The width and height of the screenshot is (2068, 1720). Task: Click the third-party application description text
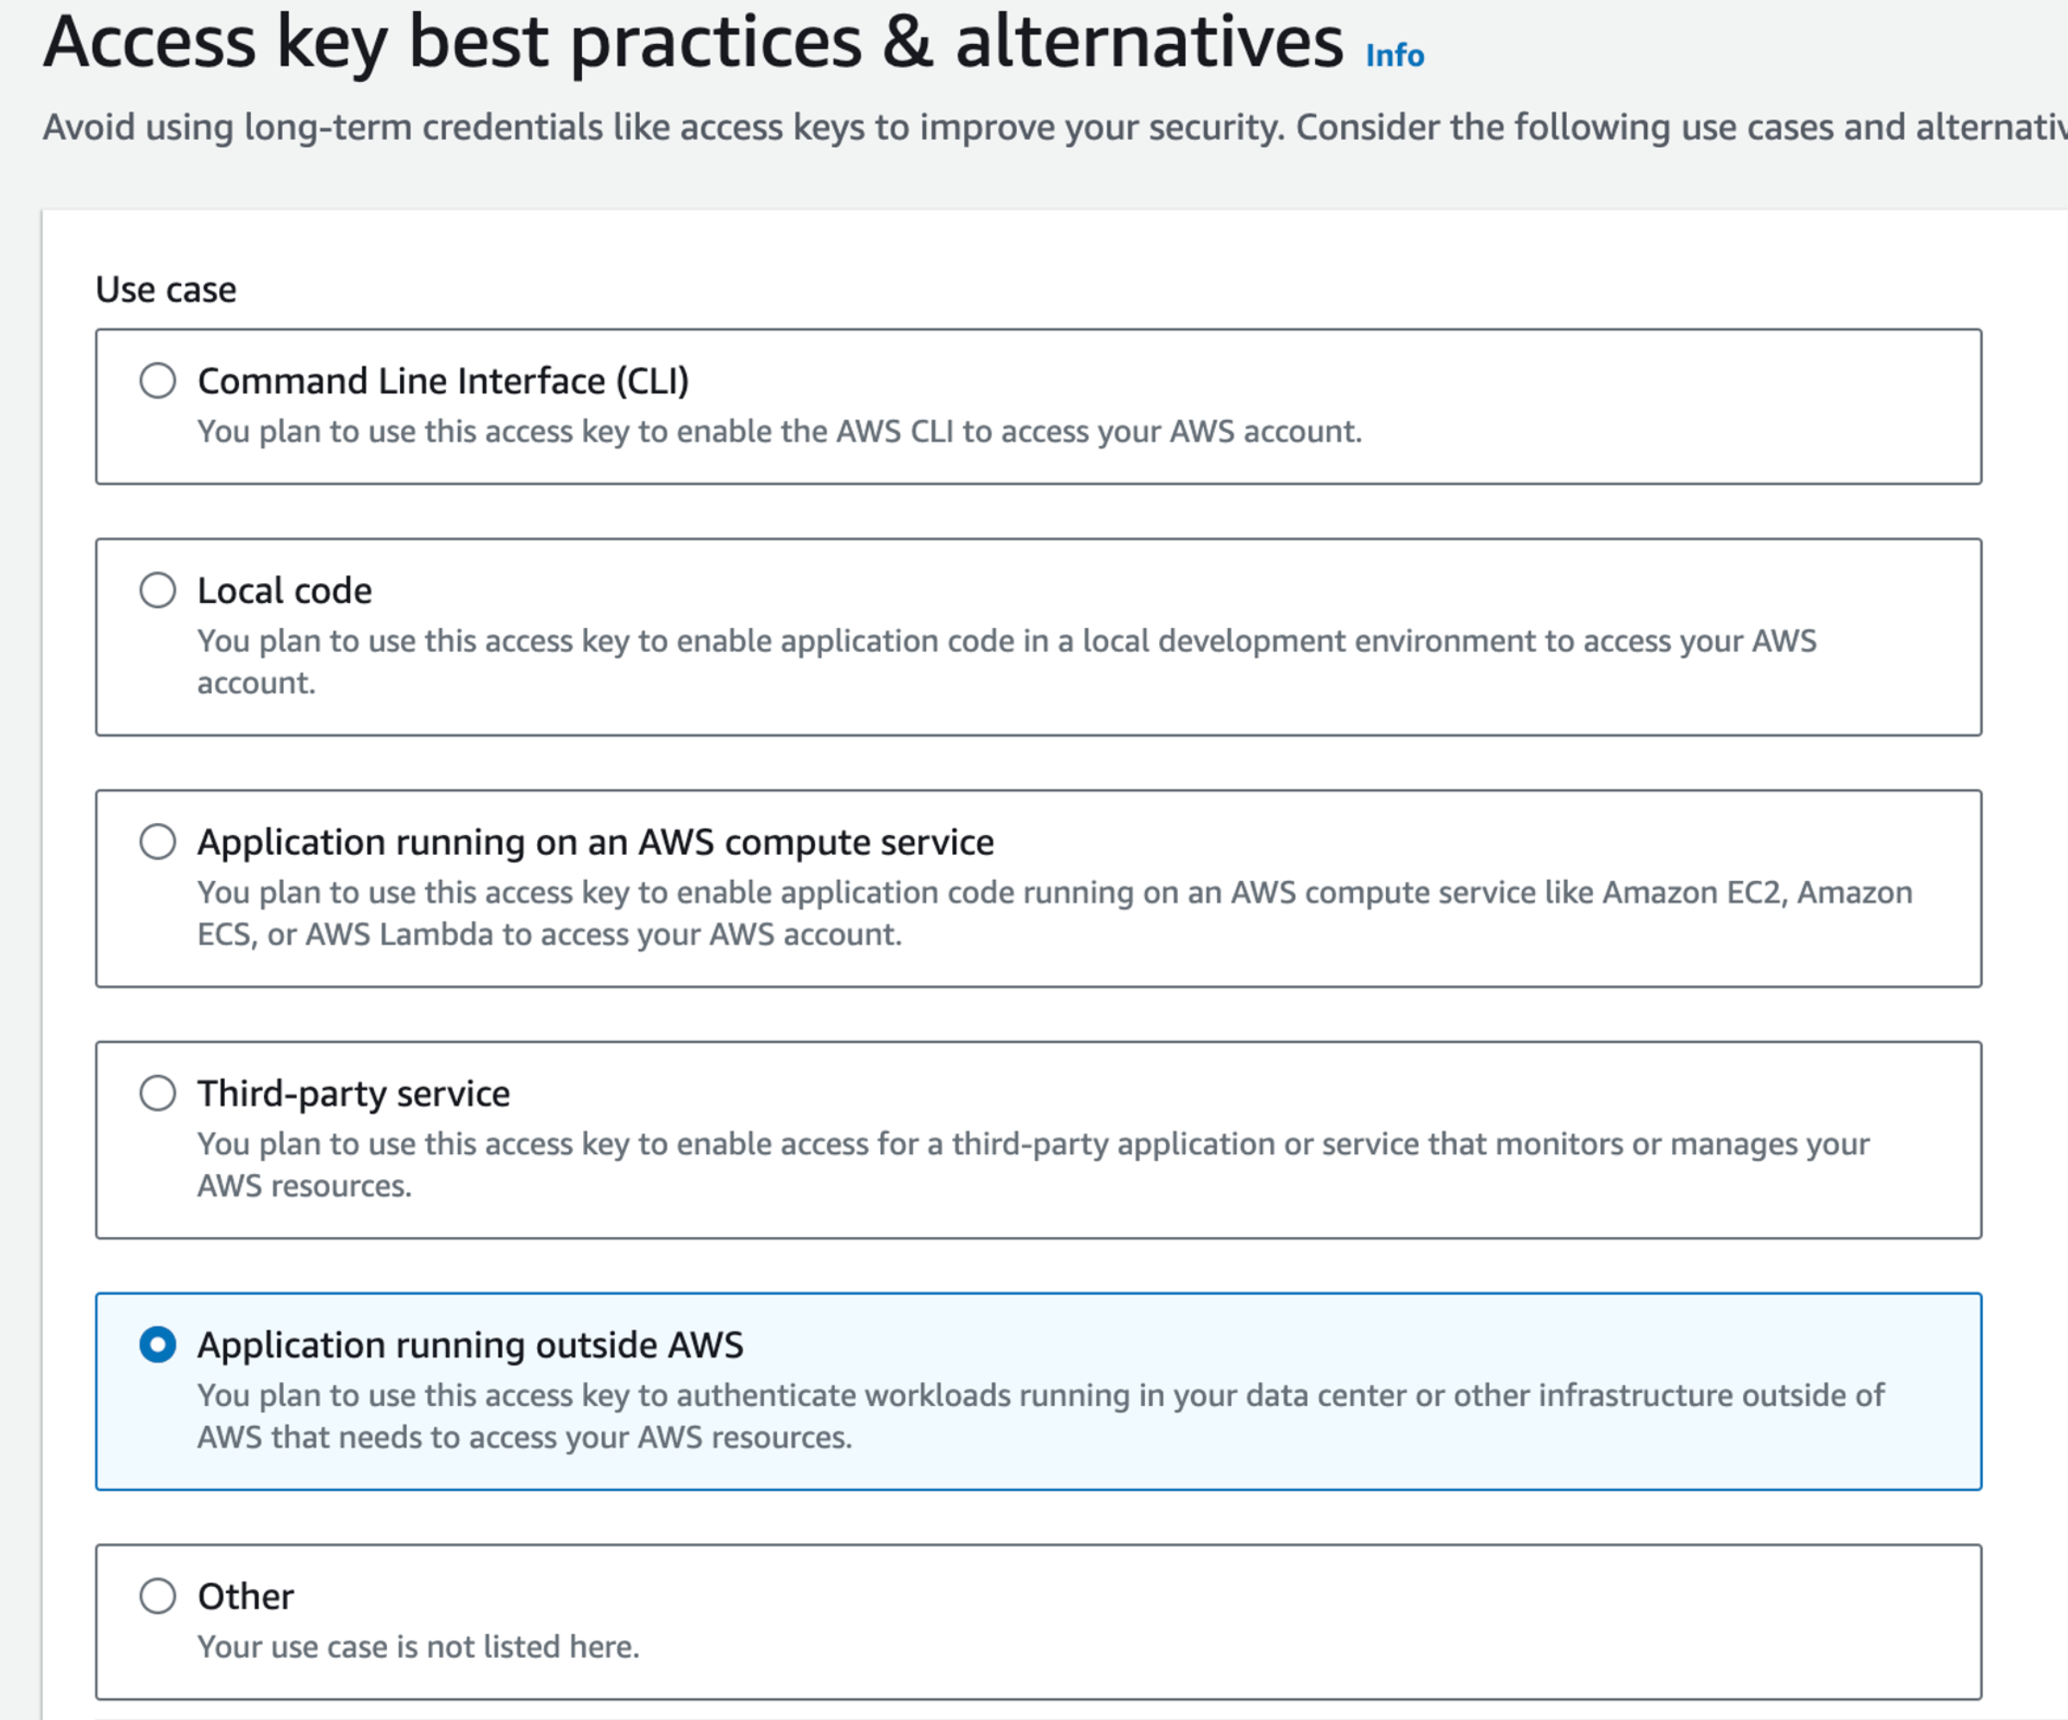pos(1033,1144)
